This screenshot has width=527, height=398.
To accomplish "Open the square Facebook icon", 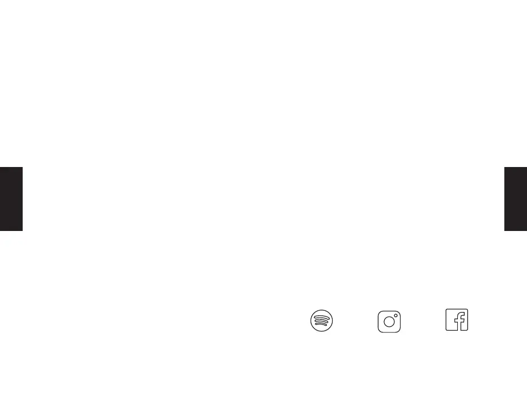I will [457, 320].
